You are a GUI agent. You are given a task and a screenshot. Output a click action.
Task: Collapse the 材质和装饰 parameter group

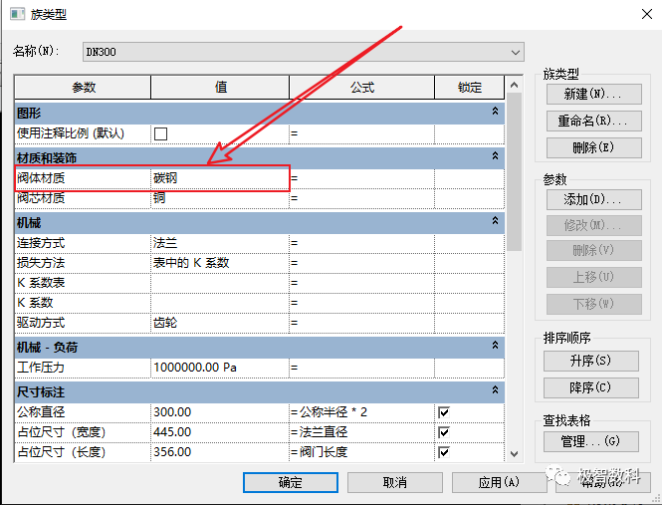pos(495,156)
